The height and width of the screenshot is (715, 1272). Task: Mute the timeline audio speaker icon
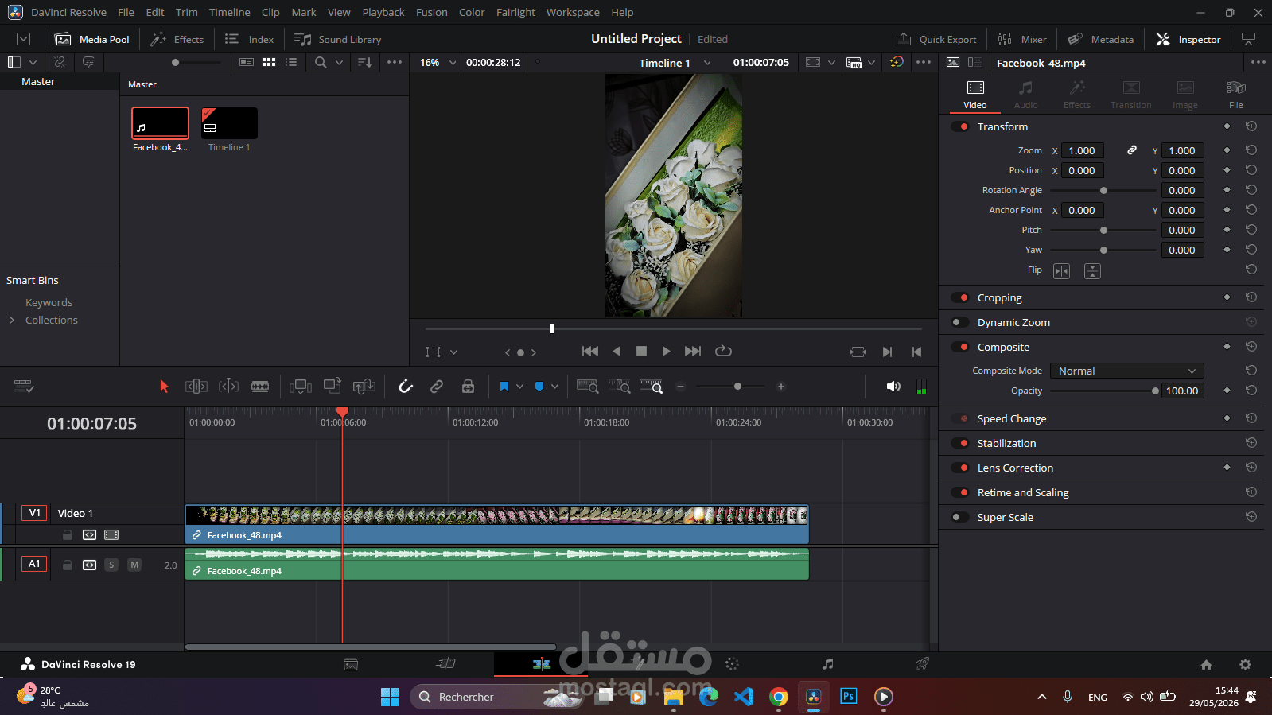coord(893,387)
